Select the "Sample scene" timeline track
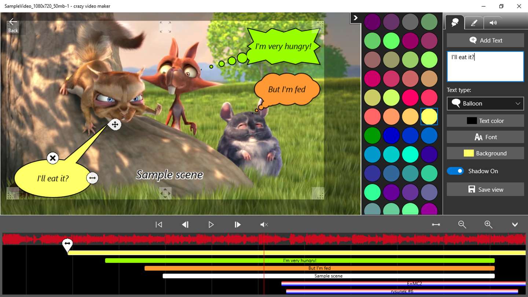This screenshot has width=528, height=297. pyautogui.click(x=329, y=276)
